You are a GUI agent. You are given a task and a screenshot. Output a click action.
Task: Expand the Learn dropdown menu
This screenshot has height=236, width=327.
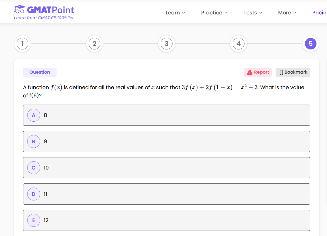[175, 13]
